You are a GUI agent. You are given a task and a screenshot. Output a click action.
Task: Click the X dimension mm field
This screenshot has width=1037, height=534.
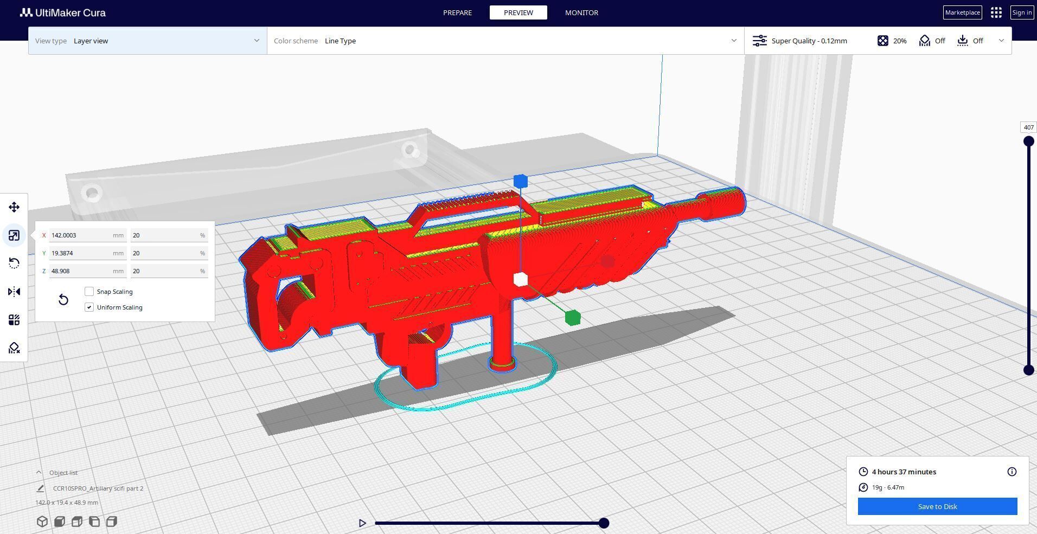pyautogui.click(x=88, y=235)
